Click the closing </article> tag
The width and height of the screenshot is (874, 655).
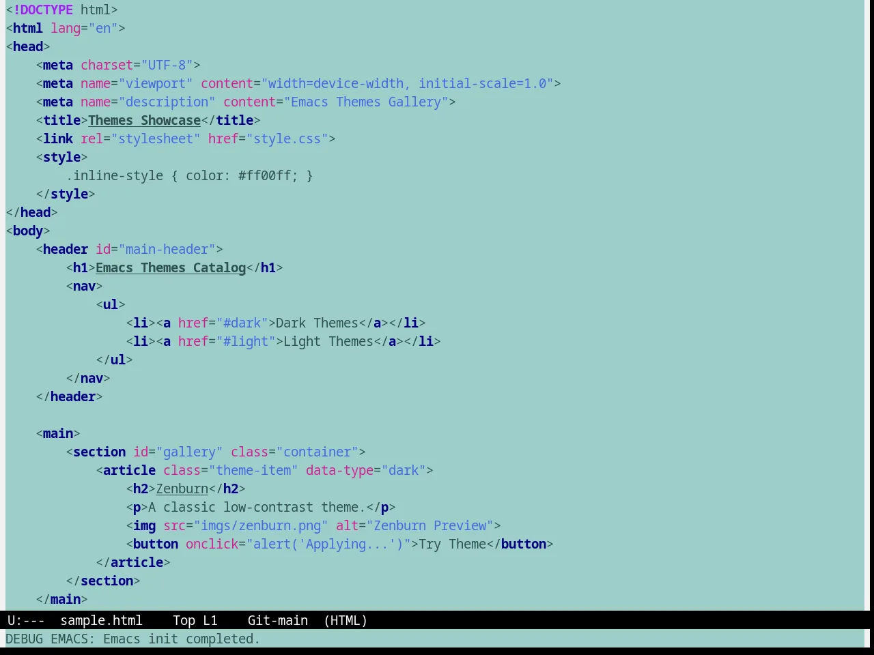coord(133,562)
